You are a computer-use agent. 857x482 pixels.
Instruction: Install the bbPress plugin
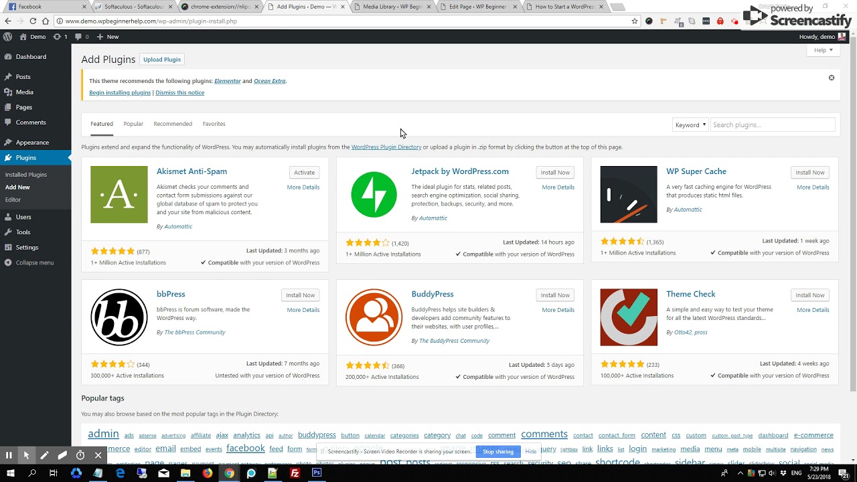(301, 295)
